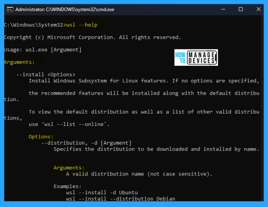Maximize the command prompt window
This screenshot has height=207, width=268.
pyautogui.click(x=241, y=9)
